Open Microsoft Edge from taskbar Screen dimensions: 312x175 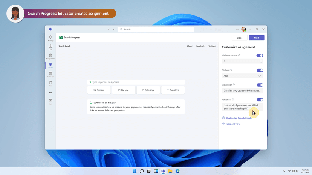tap(177, 171)
